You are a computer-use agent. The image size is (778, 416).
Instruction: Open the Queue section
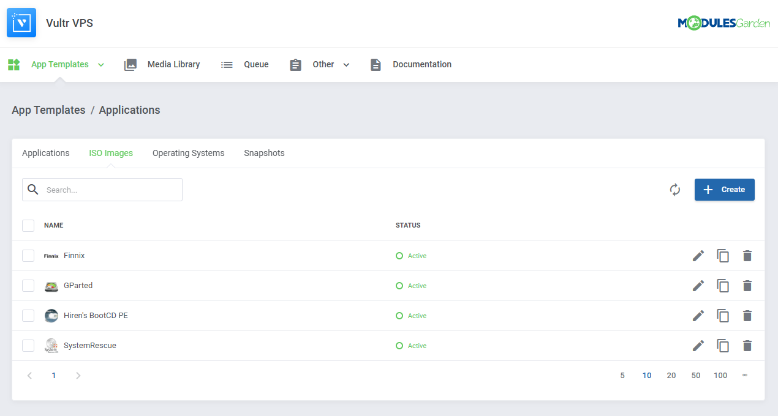(256, 64)
